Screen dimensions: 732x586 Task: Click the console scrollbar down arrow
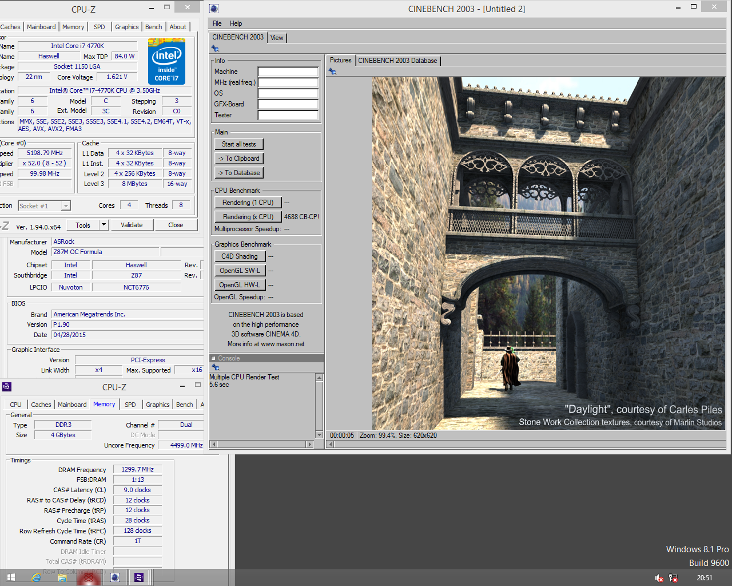click(x=319, y=435)
